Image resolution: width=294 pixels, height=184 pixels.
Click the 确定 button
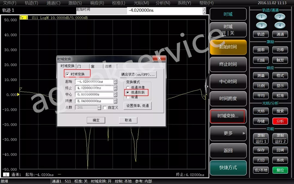click(96, 120)
